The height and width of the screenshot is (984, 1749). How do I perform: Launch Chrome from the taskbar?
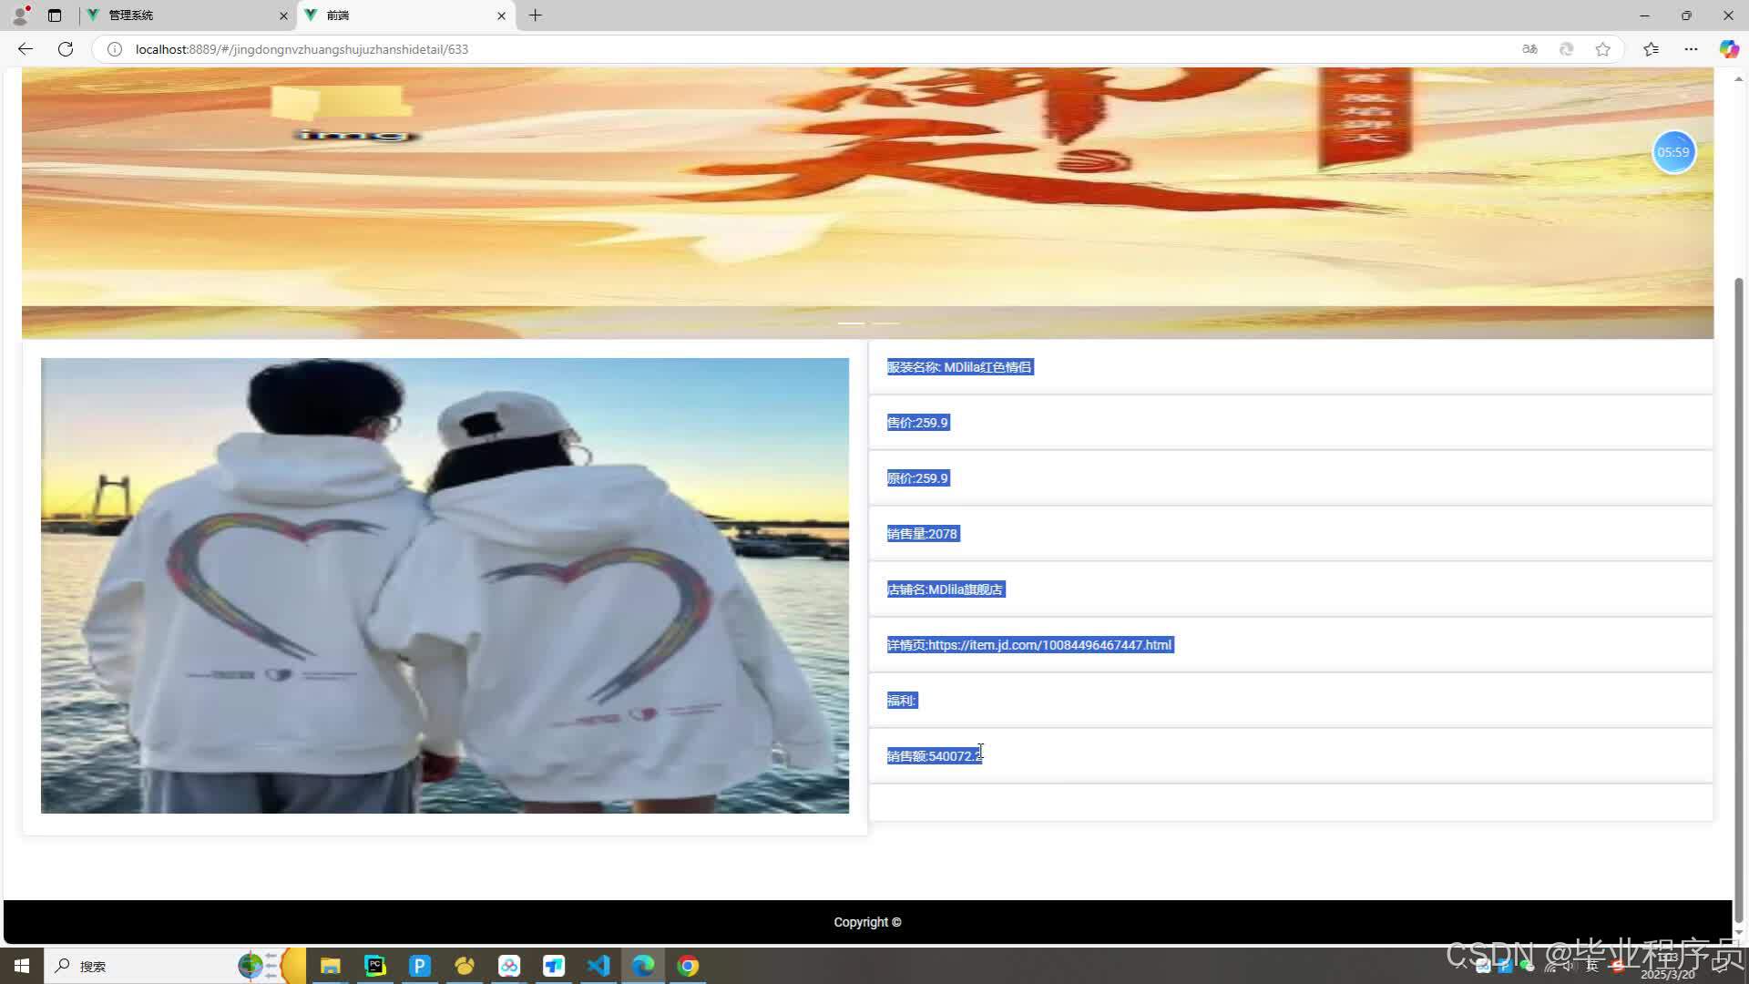[688, 966]
